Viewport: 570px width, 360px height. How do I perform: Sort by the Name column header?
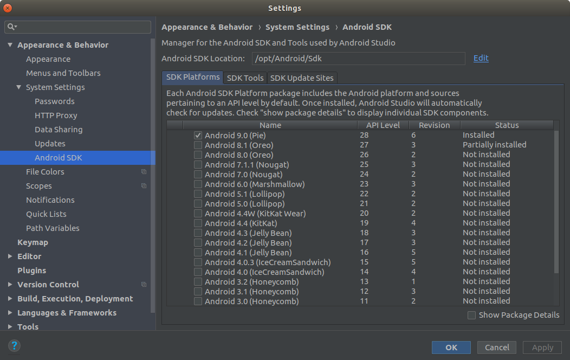270,125
